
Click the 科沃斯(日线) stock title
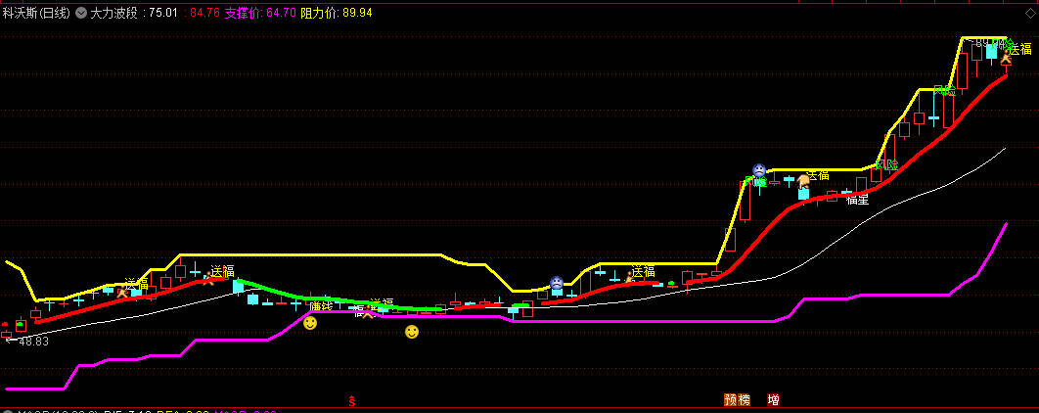36,13
